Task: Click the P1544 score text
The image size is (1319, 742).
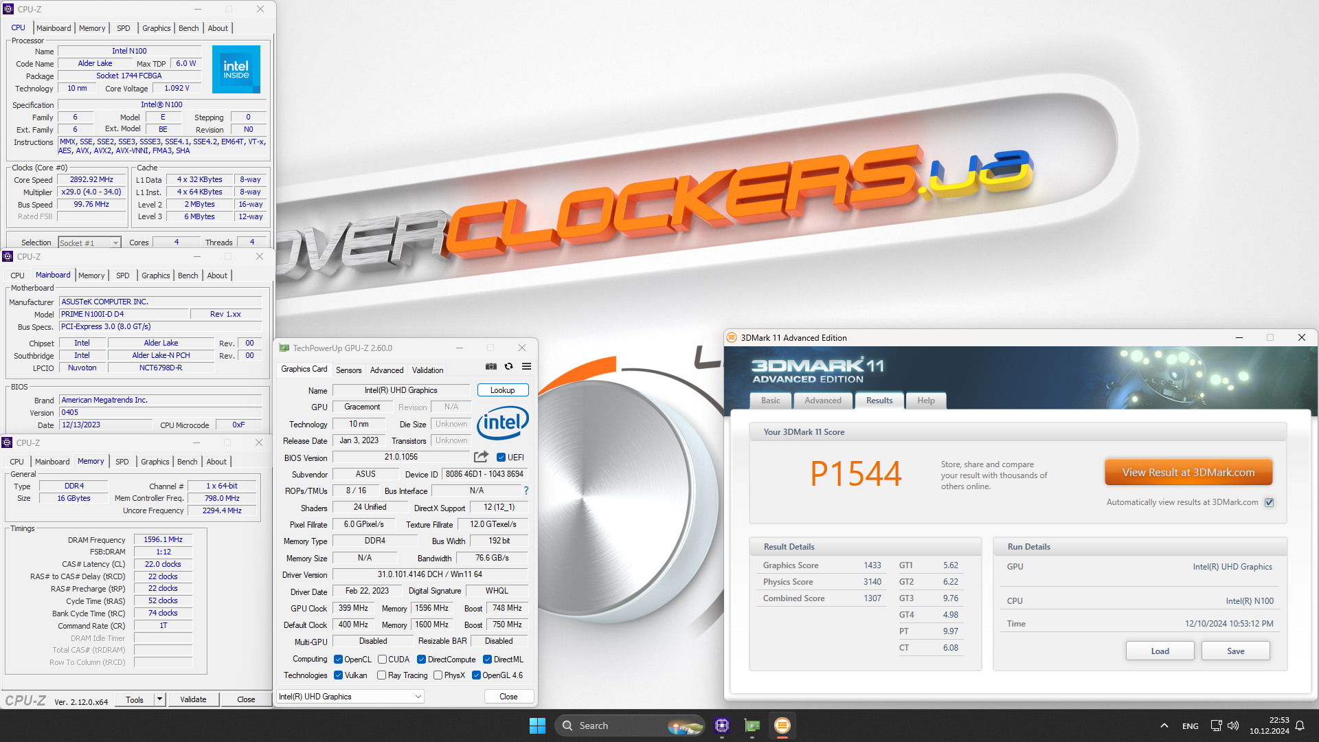Action: pyautogui.click(x=855, y=473)
